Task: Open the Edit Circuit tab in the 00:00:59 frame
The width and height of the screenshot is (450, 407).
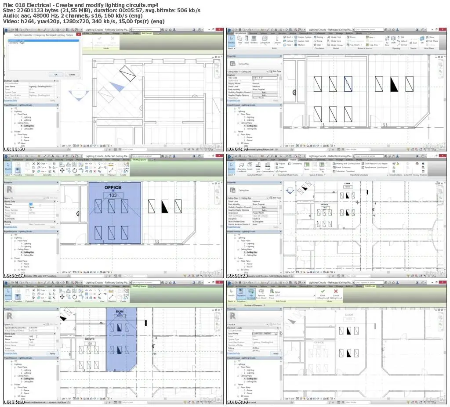Action: coord(146,33)
